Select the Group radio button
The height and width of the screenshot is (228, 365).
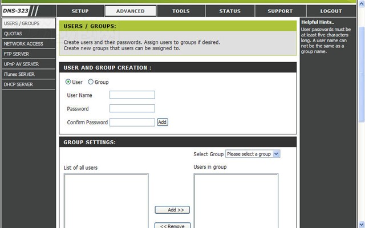(x=91, y=82)
